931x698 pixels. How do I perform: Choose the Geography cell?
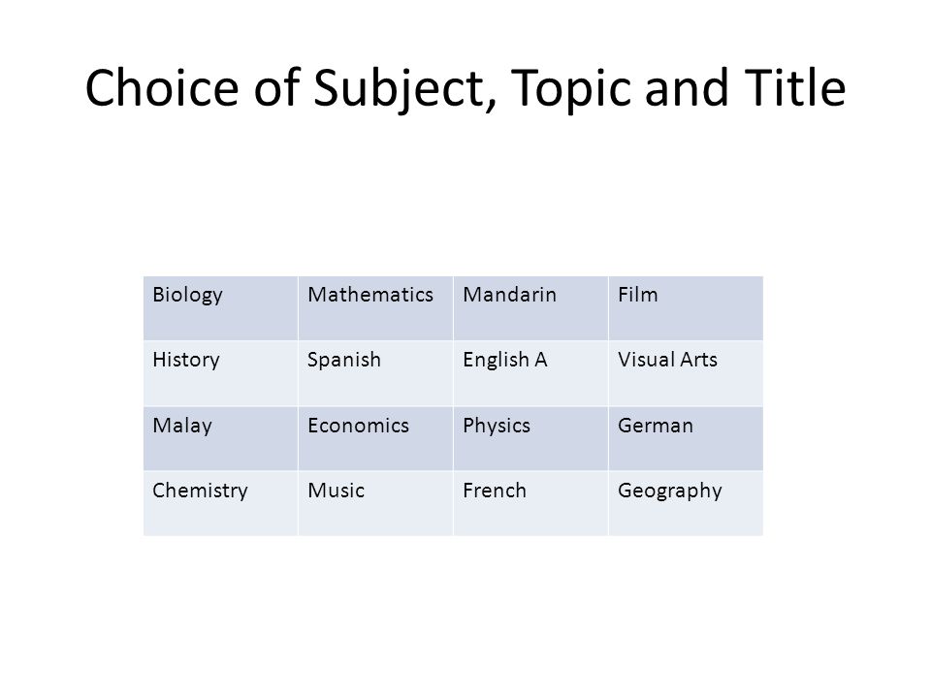[x=686, y=503]
